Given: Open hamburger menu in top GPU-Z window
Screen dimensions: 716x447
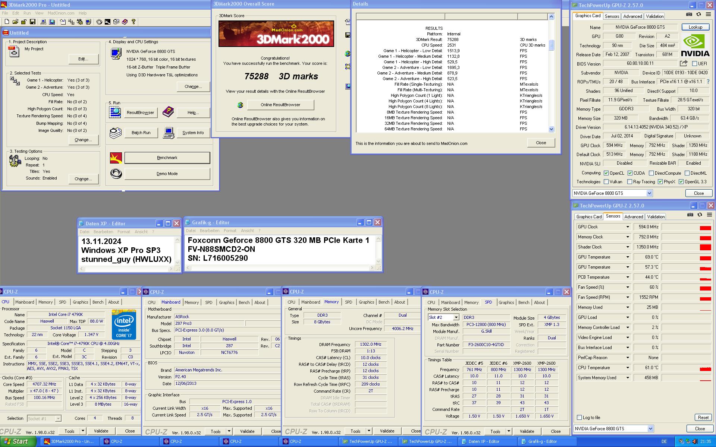Looking at the screenshot, I should (708, 15).
